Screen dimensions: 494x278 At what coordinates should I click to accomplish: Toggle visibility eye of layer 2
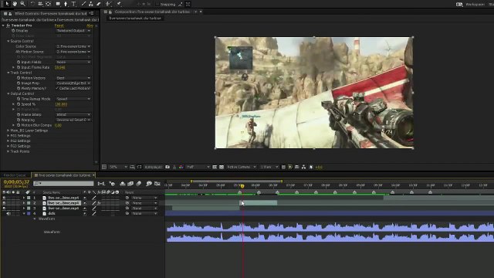tap(4, 203)
